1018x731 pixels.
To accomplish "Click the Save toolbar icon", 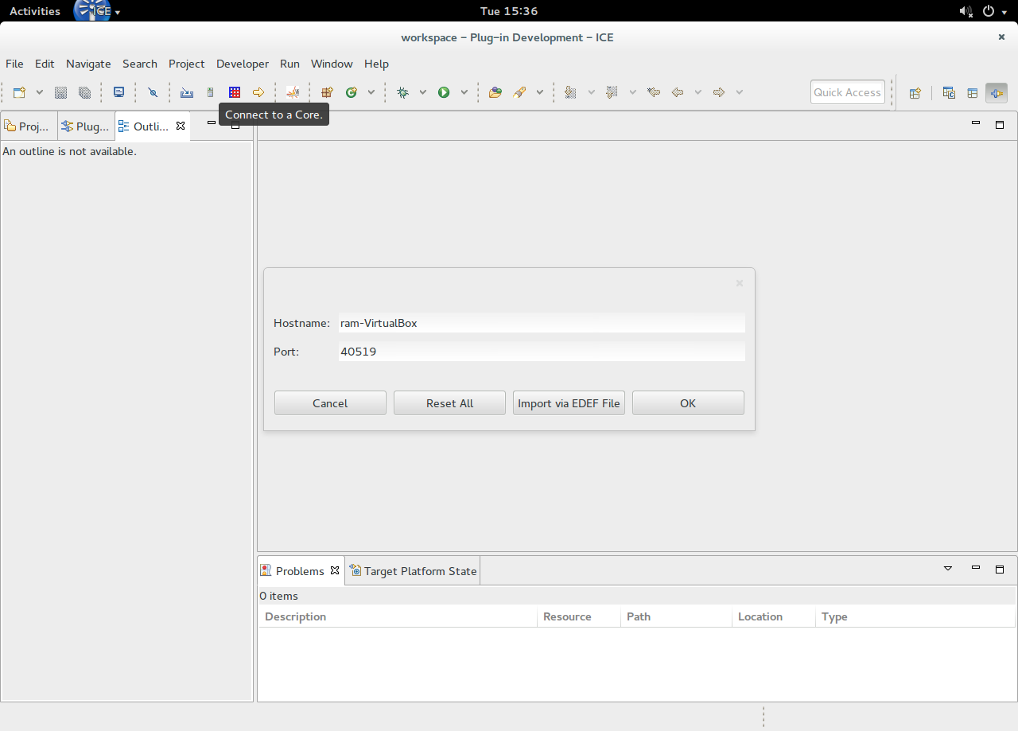I will (x=60, y=92).
